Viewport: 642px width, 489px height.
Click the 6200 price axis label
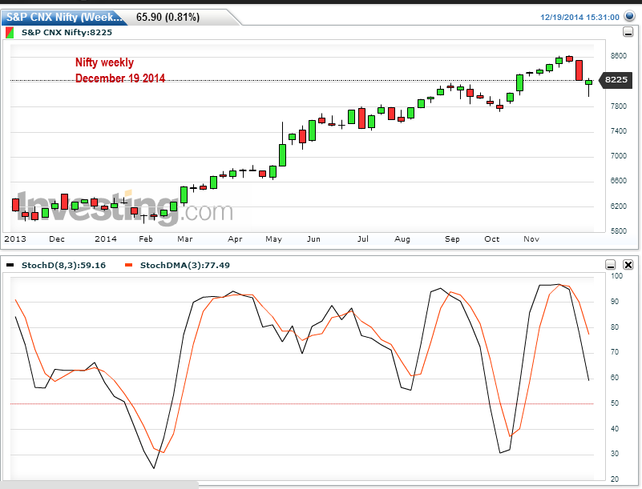pos(618,206)
